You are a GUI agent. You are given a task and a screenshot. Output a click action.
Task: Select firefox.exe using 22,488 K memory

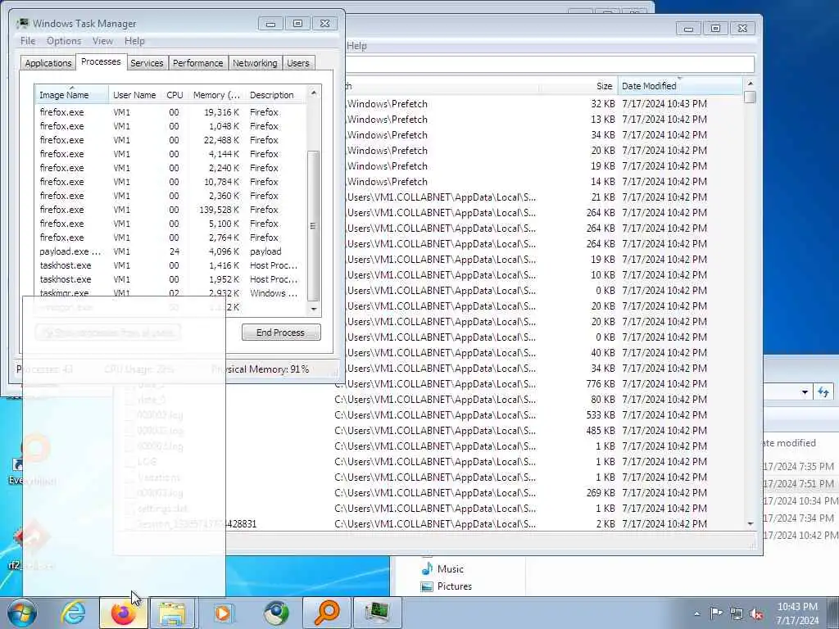coord(171,140)
